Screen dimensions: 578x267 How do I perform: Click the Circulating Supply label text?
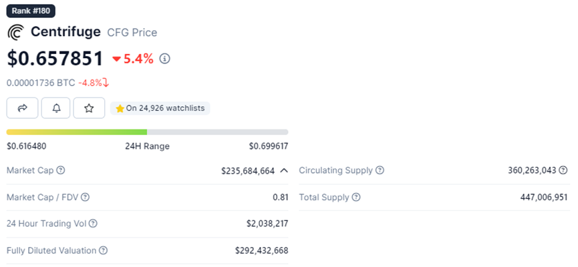[x=336, y=170]
